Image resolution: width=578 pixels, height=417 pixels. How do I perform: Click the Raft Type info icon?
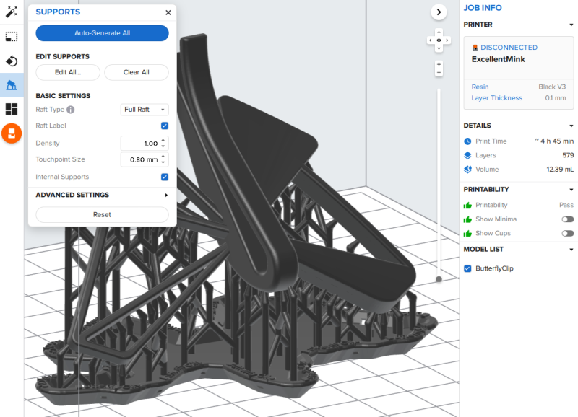point(71,110)
